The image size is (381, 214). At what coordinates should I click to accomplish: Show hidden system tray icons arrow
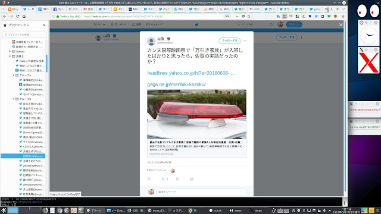[x=329, y=210]
